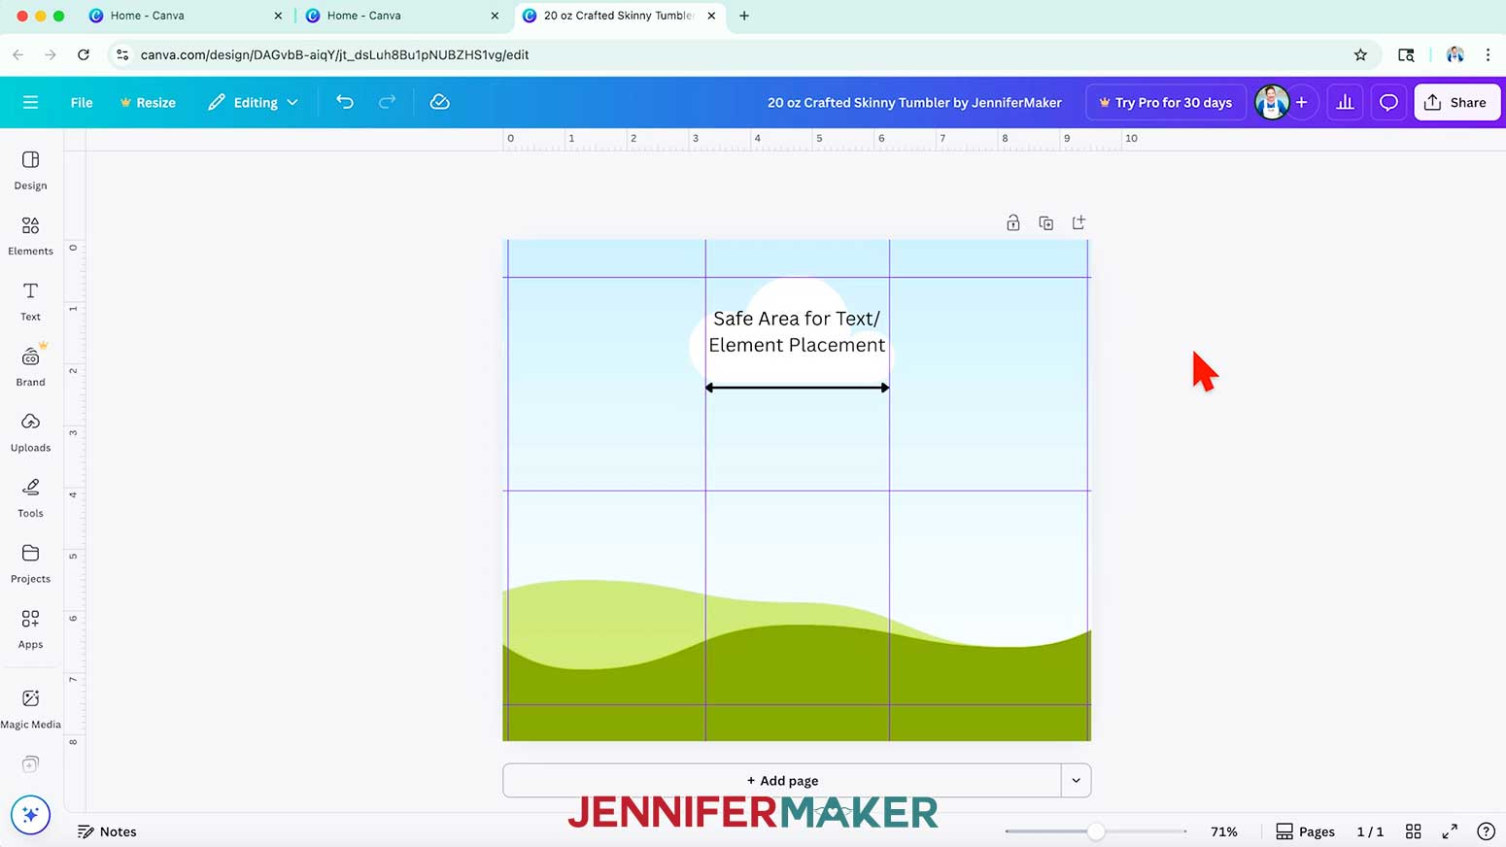Go back in browser history

pyautogui.click(x=18, y=54)
